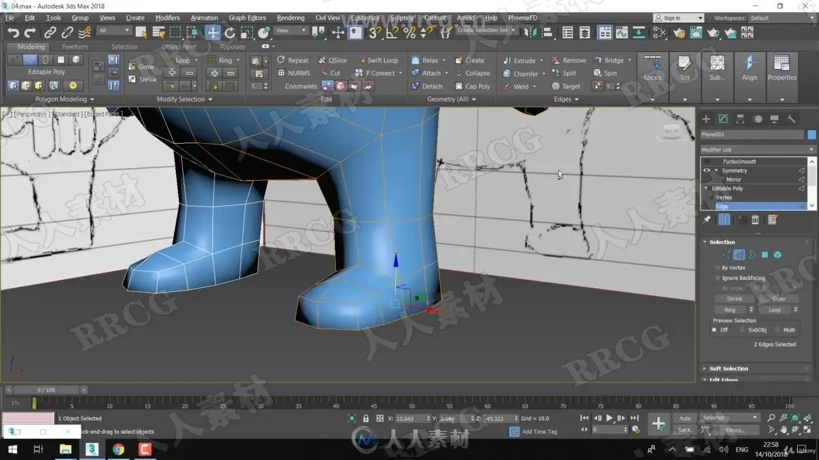The height and width of the screenshot is (460, 819).
Task: Switch to the Freeform ribbon tab
Action: coord(75,47)
